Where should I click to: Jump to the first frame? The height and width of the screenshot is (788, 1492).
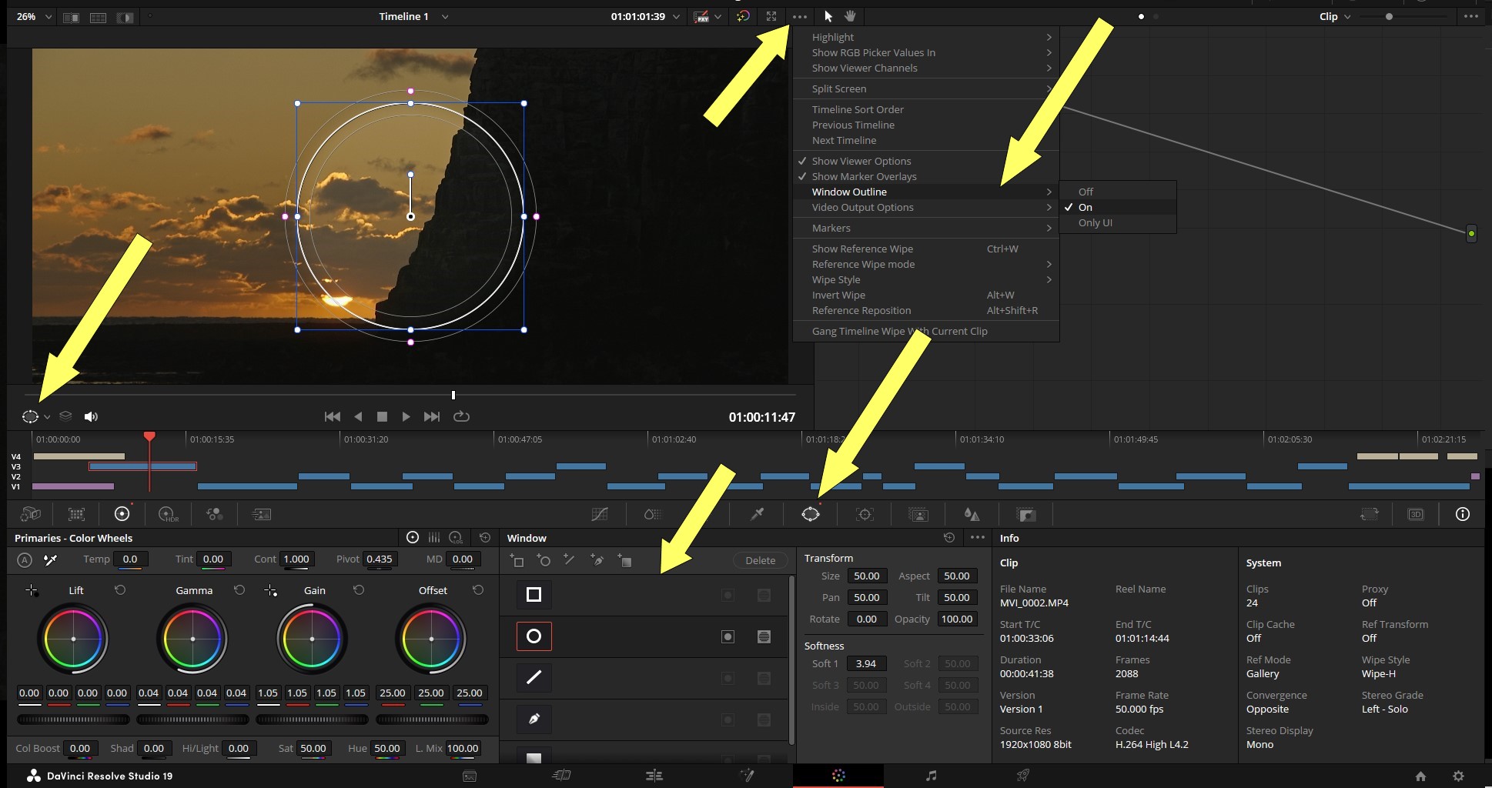point(333,416)
